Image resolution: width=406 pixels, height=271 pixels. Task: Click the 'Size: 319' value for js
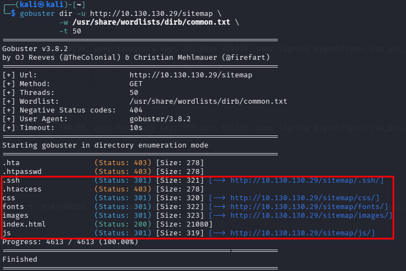pos(180,233)
